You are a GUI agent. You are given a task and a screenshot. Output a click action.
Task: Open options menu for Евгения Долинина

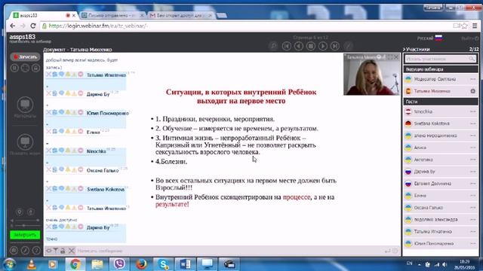(473, 184)
